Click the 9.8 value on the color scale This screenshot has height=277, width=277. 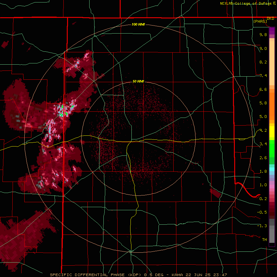click(263, 34)
